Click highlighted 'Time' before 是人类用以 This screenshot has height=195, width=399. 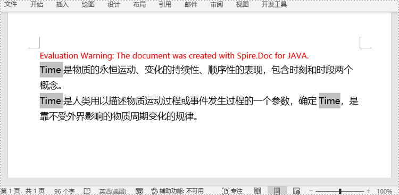point(51,100)
